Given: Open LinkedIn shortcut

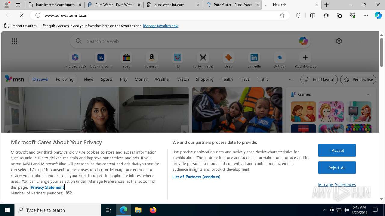Looking at the screenshot, I should pos(254,60).
